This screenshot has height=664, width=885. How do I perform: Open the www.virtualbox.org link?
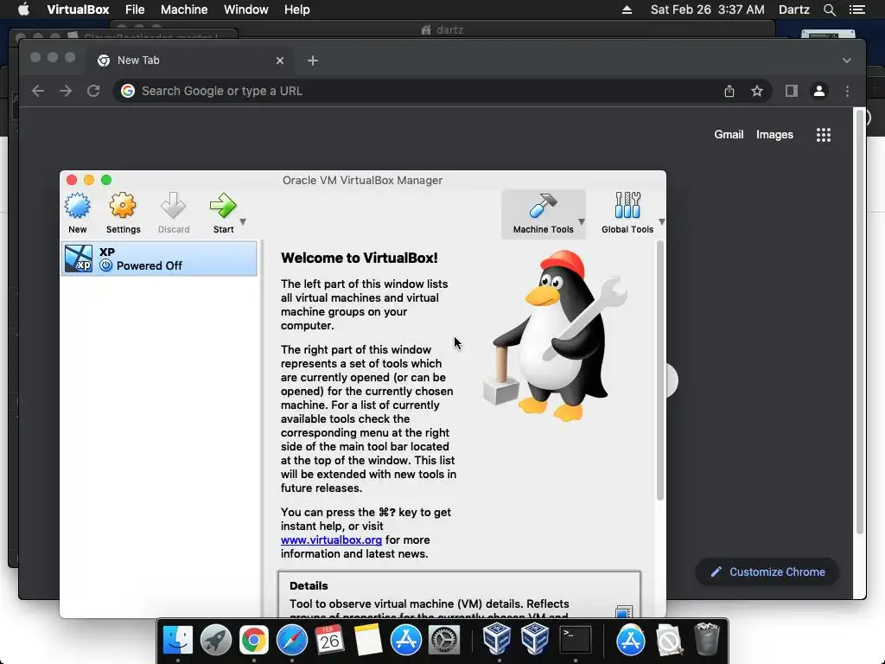pos(331,539)
